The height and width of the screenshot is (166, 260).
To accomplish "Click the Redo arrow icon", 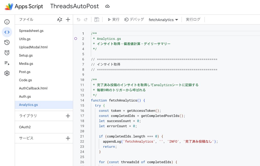I will click(x=85, y=20).
